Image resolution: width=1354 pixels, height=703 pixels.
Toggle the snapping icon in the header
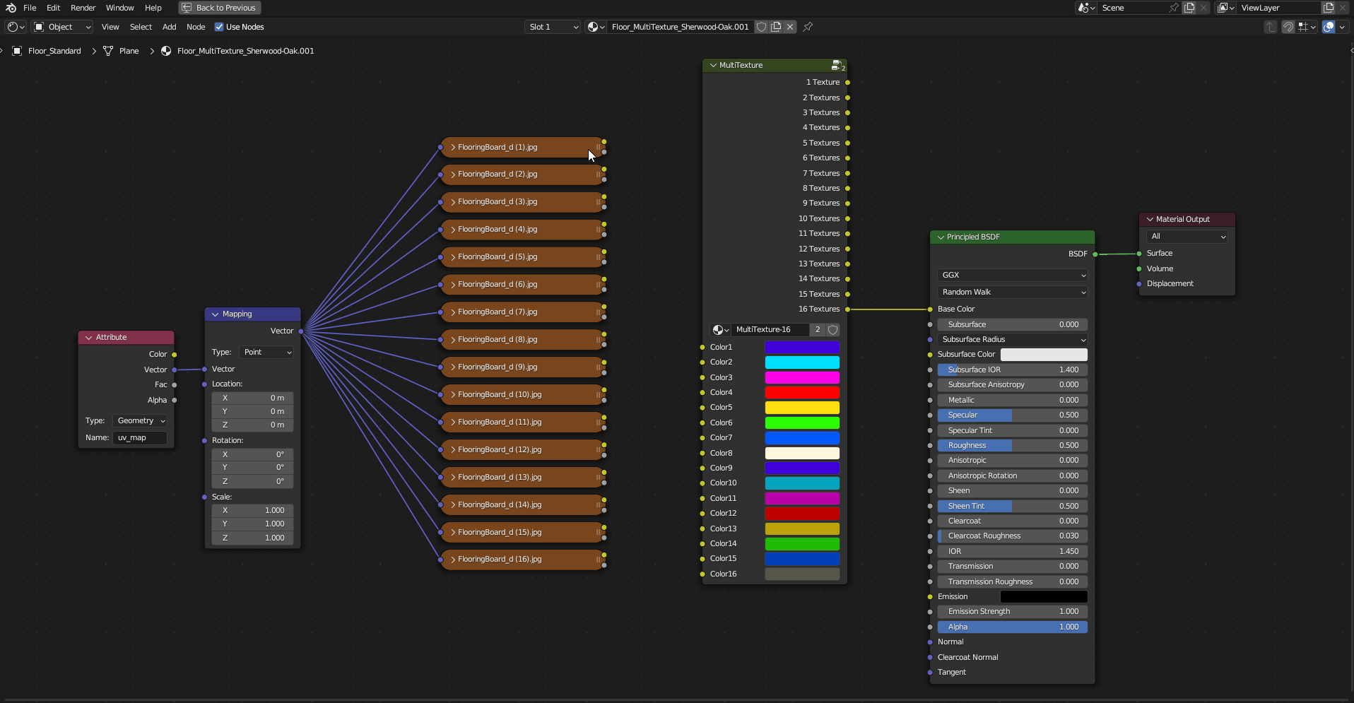point(1288,27)
